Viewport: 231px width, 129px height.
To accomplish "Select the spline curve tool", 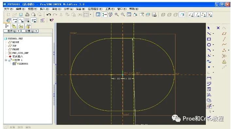I will click(209, 62).
